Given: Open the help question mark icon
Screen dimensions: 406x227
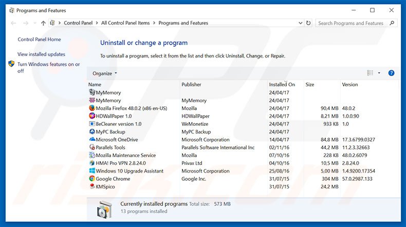Looking at the screenshot, I should [x=391, y=73].
